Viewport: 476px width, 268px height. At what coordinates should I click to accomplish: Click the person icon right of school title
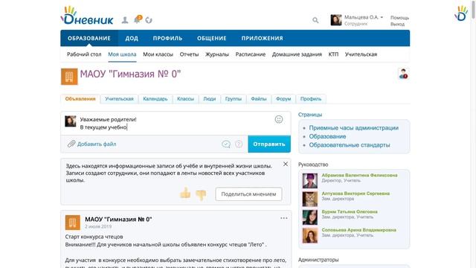point(403,74)
